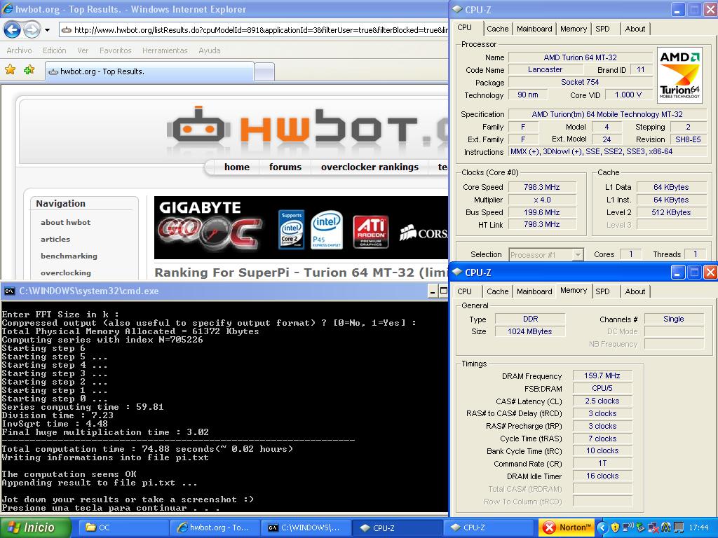The height and width of the screenshot is (538, 718).
Task: Switch to Mainboard tab in lower CPU-Z window
Action: (x=534, y=291)
